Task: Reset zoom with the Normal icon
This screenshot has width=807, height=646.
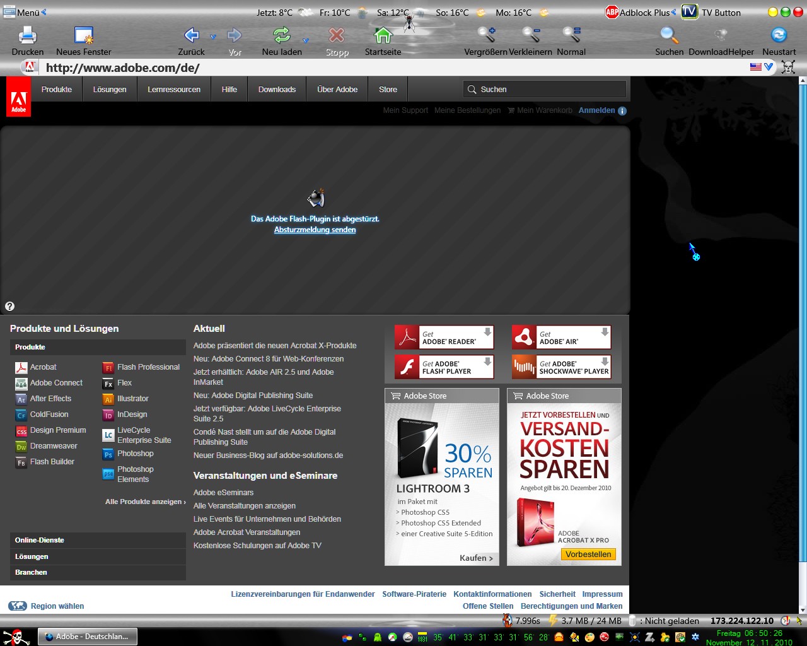Action: [x=571, y=35]
